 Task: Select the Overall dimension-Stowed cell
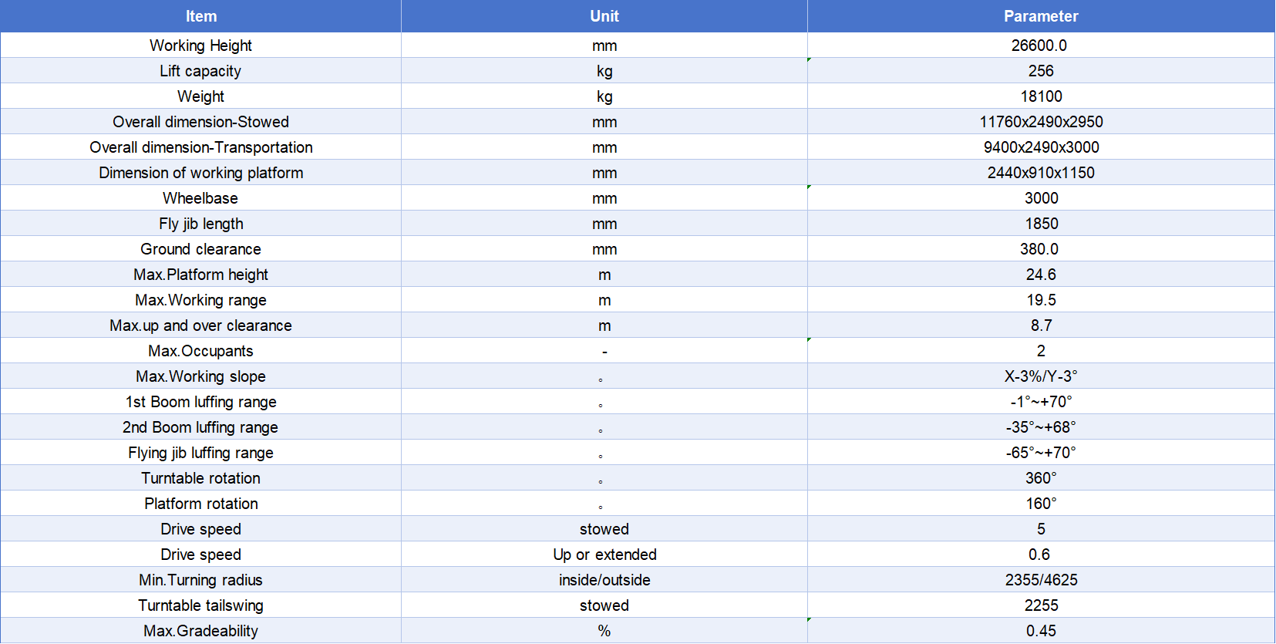200,122
